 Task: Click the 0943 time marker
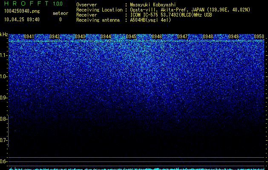tap(80, 36)
